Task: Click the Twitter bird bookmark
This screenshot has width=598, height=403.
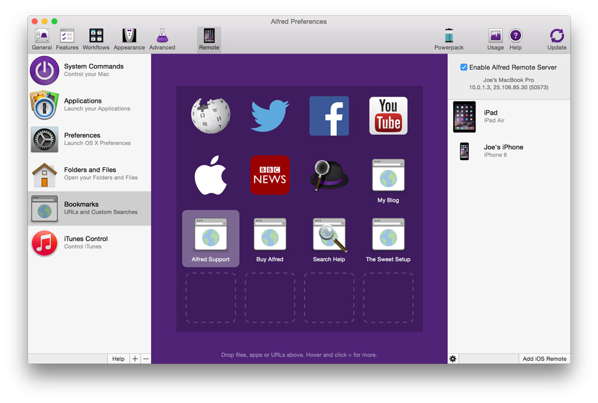Action: pos(270,115)
